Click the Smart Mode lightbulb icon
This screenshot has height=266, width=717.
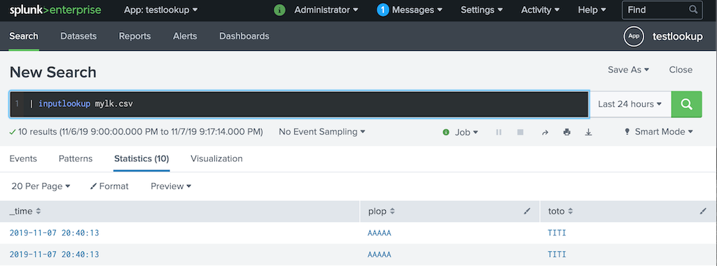627,132
